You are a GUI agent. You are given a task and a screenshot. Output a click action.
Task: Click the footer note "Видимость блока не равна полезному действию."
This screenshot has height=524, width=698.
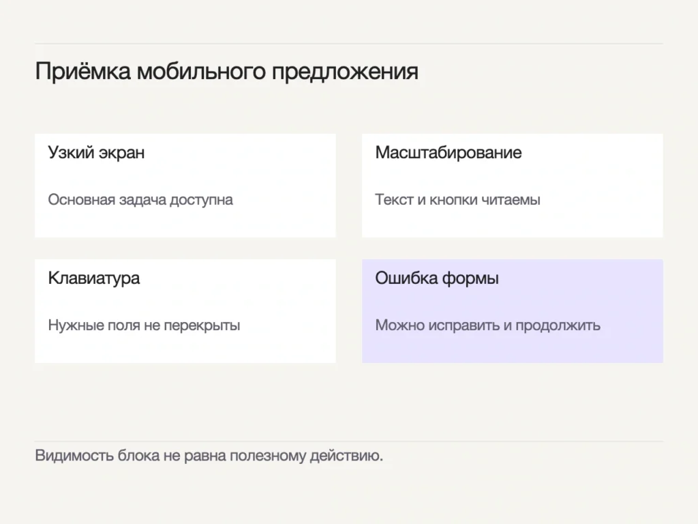(x=209, y=455)
